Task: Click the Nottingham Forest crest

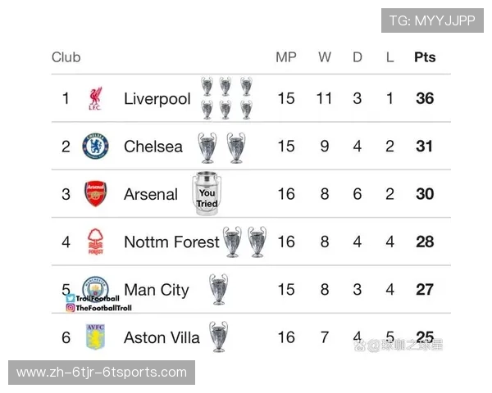Action: (x=95, y=242)
